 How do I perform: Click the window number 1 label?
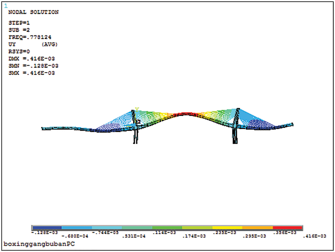tap(6, 6)
